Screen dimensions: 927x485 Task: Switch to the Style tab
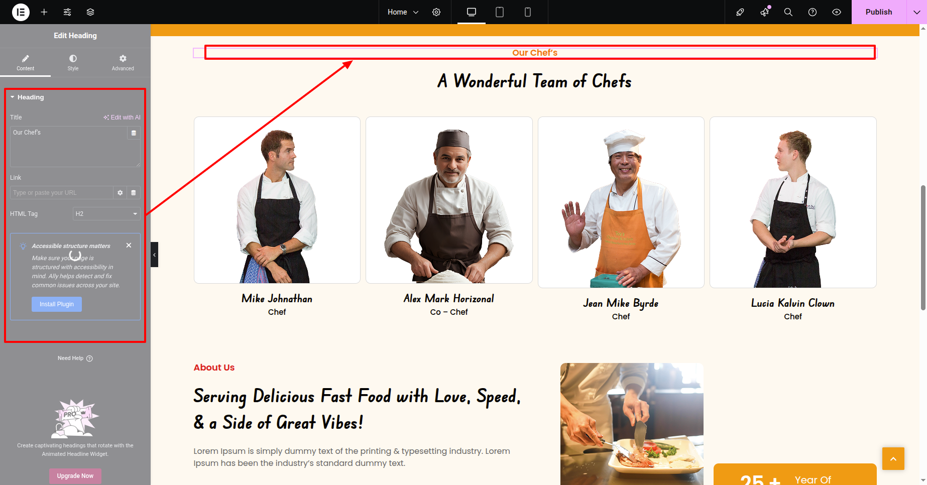pyautogui.click(x=73, y=63)
